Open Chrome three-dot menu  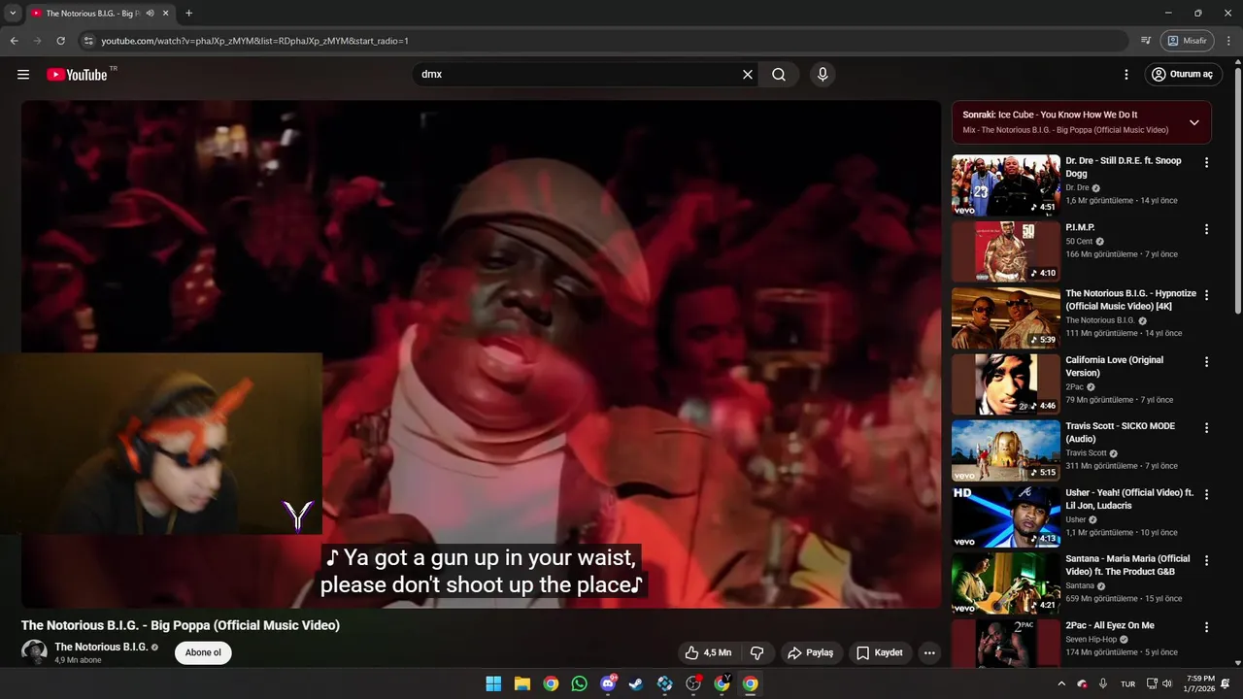tap(1228, 41)
